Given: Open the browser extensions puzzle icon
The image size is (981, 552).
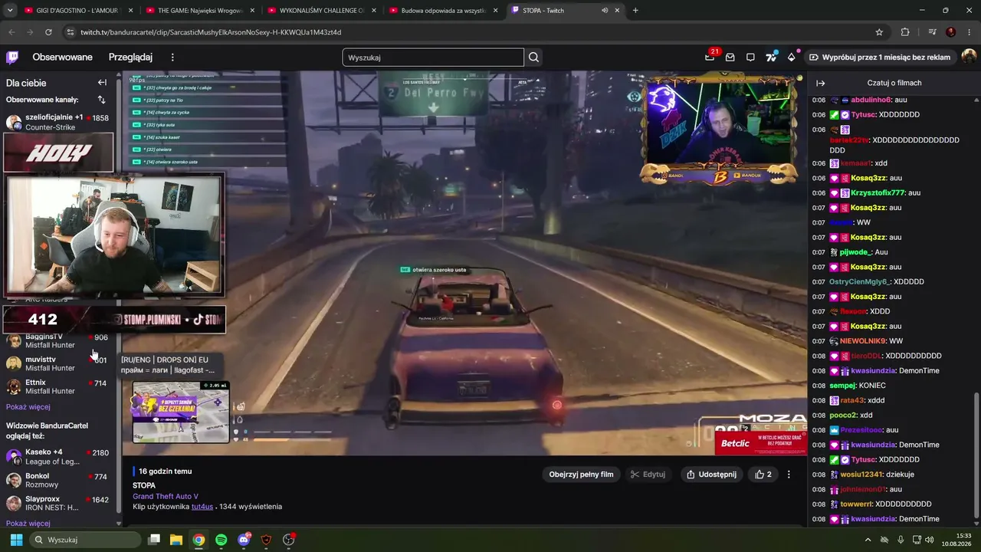Looking at the screenshot, I should (x=905, y=32).
